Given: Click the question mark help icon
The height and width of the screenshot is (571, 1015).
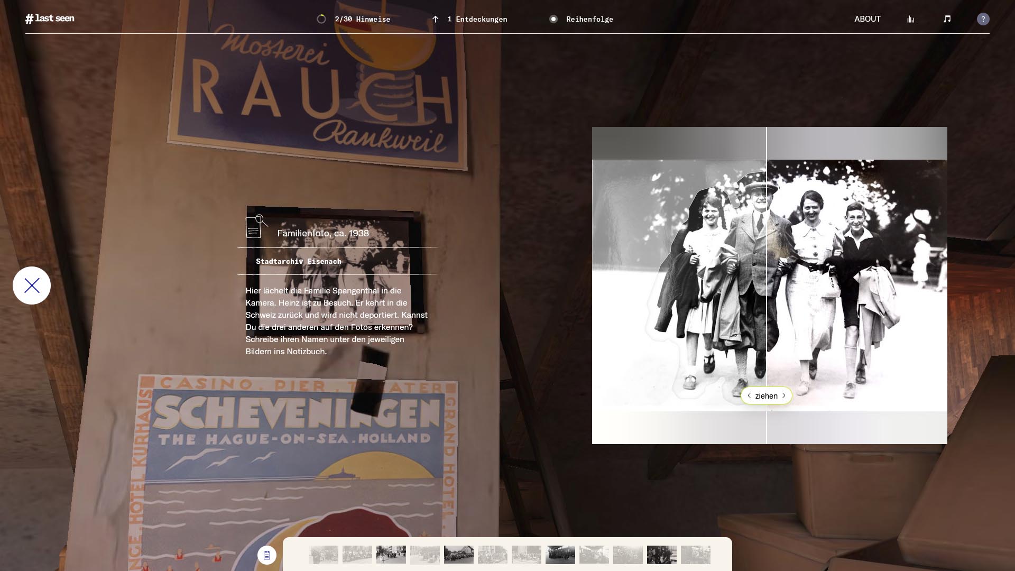Looking at the screenshot, I should click(983, 19).
